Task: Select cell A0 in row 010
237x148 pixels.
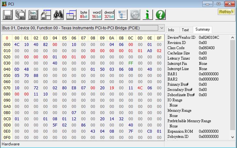Action: pos(150,51)
